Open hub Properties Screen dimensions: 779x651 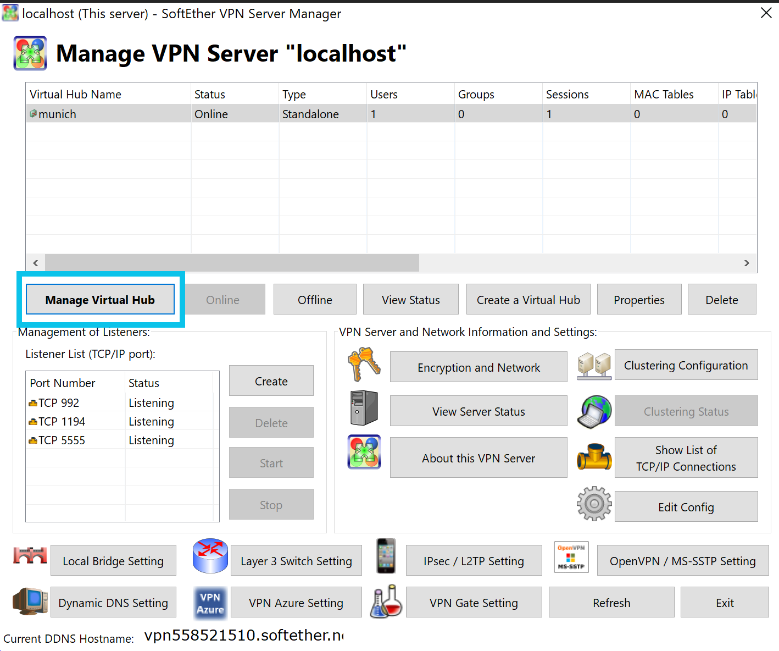639,300
